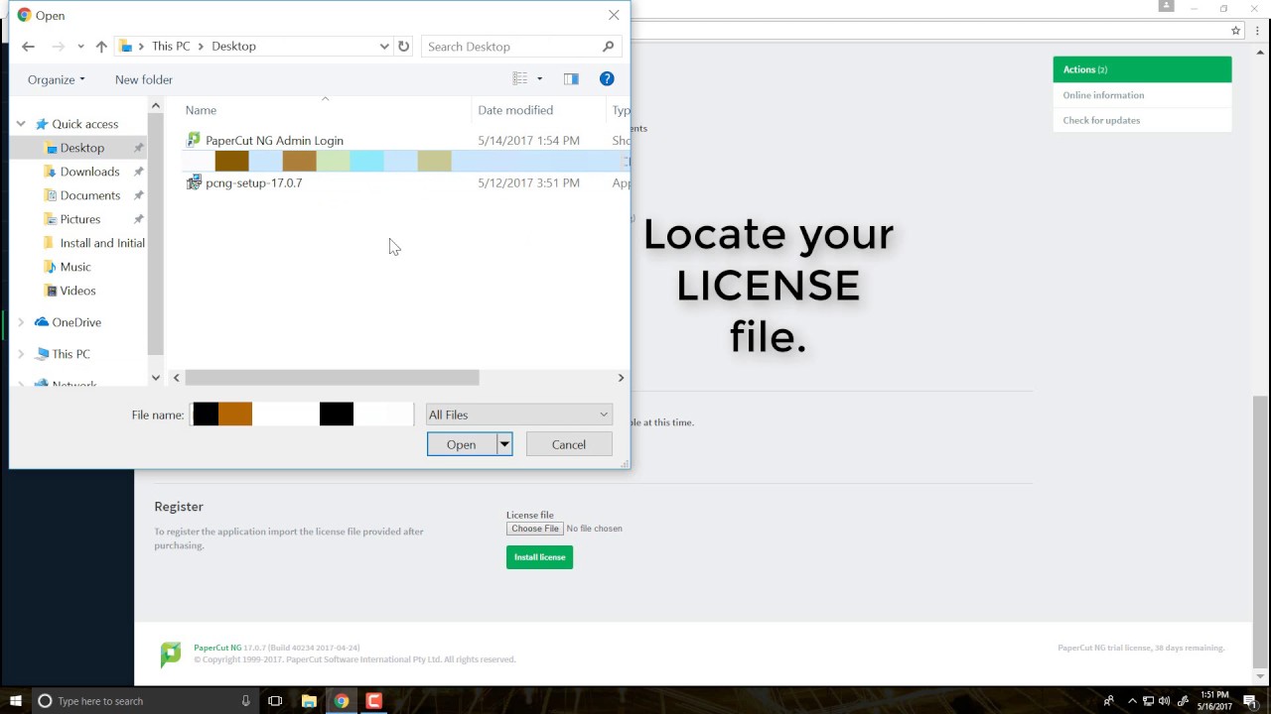The width and height of the screenshot is (1271, 714).
Task: Select This PC in navigation pane
Action: pos(71,354)
